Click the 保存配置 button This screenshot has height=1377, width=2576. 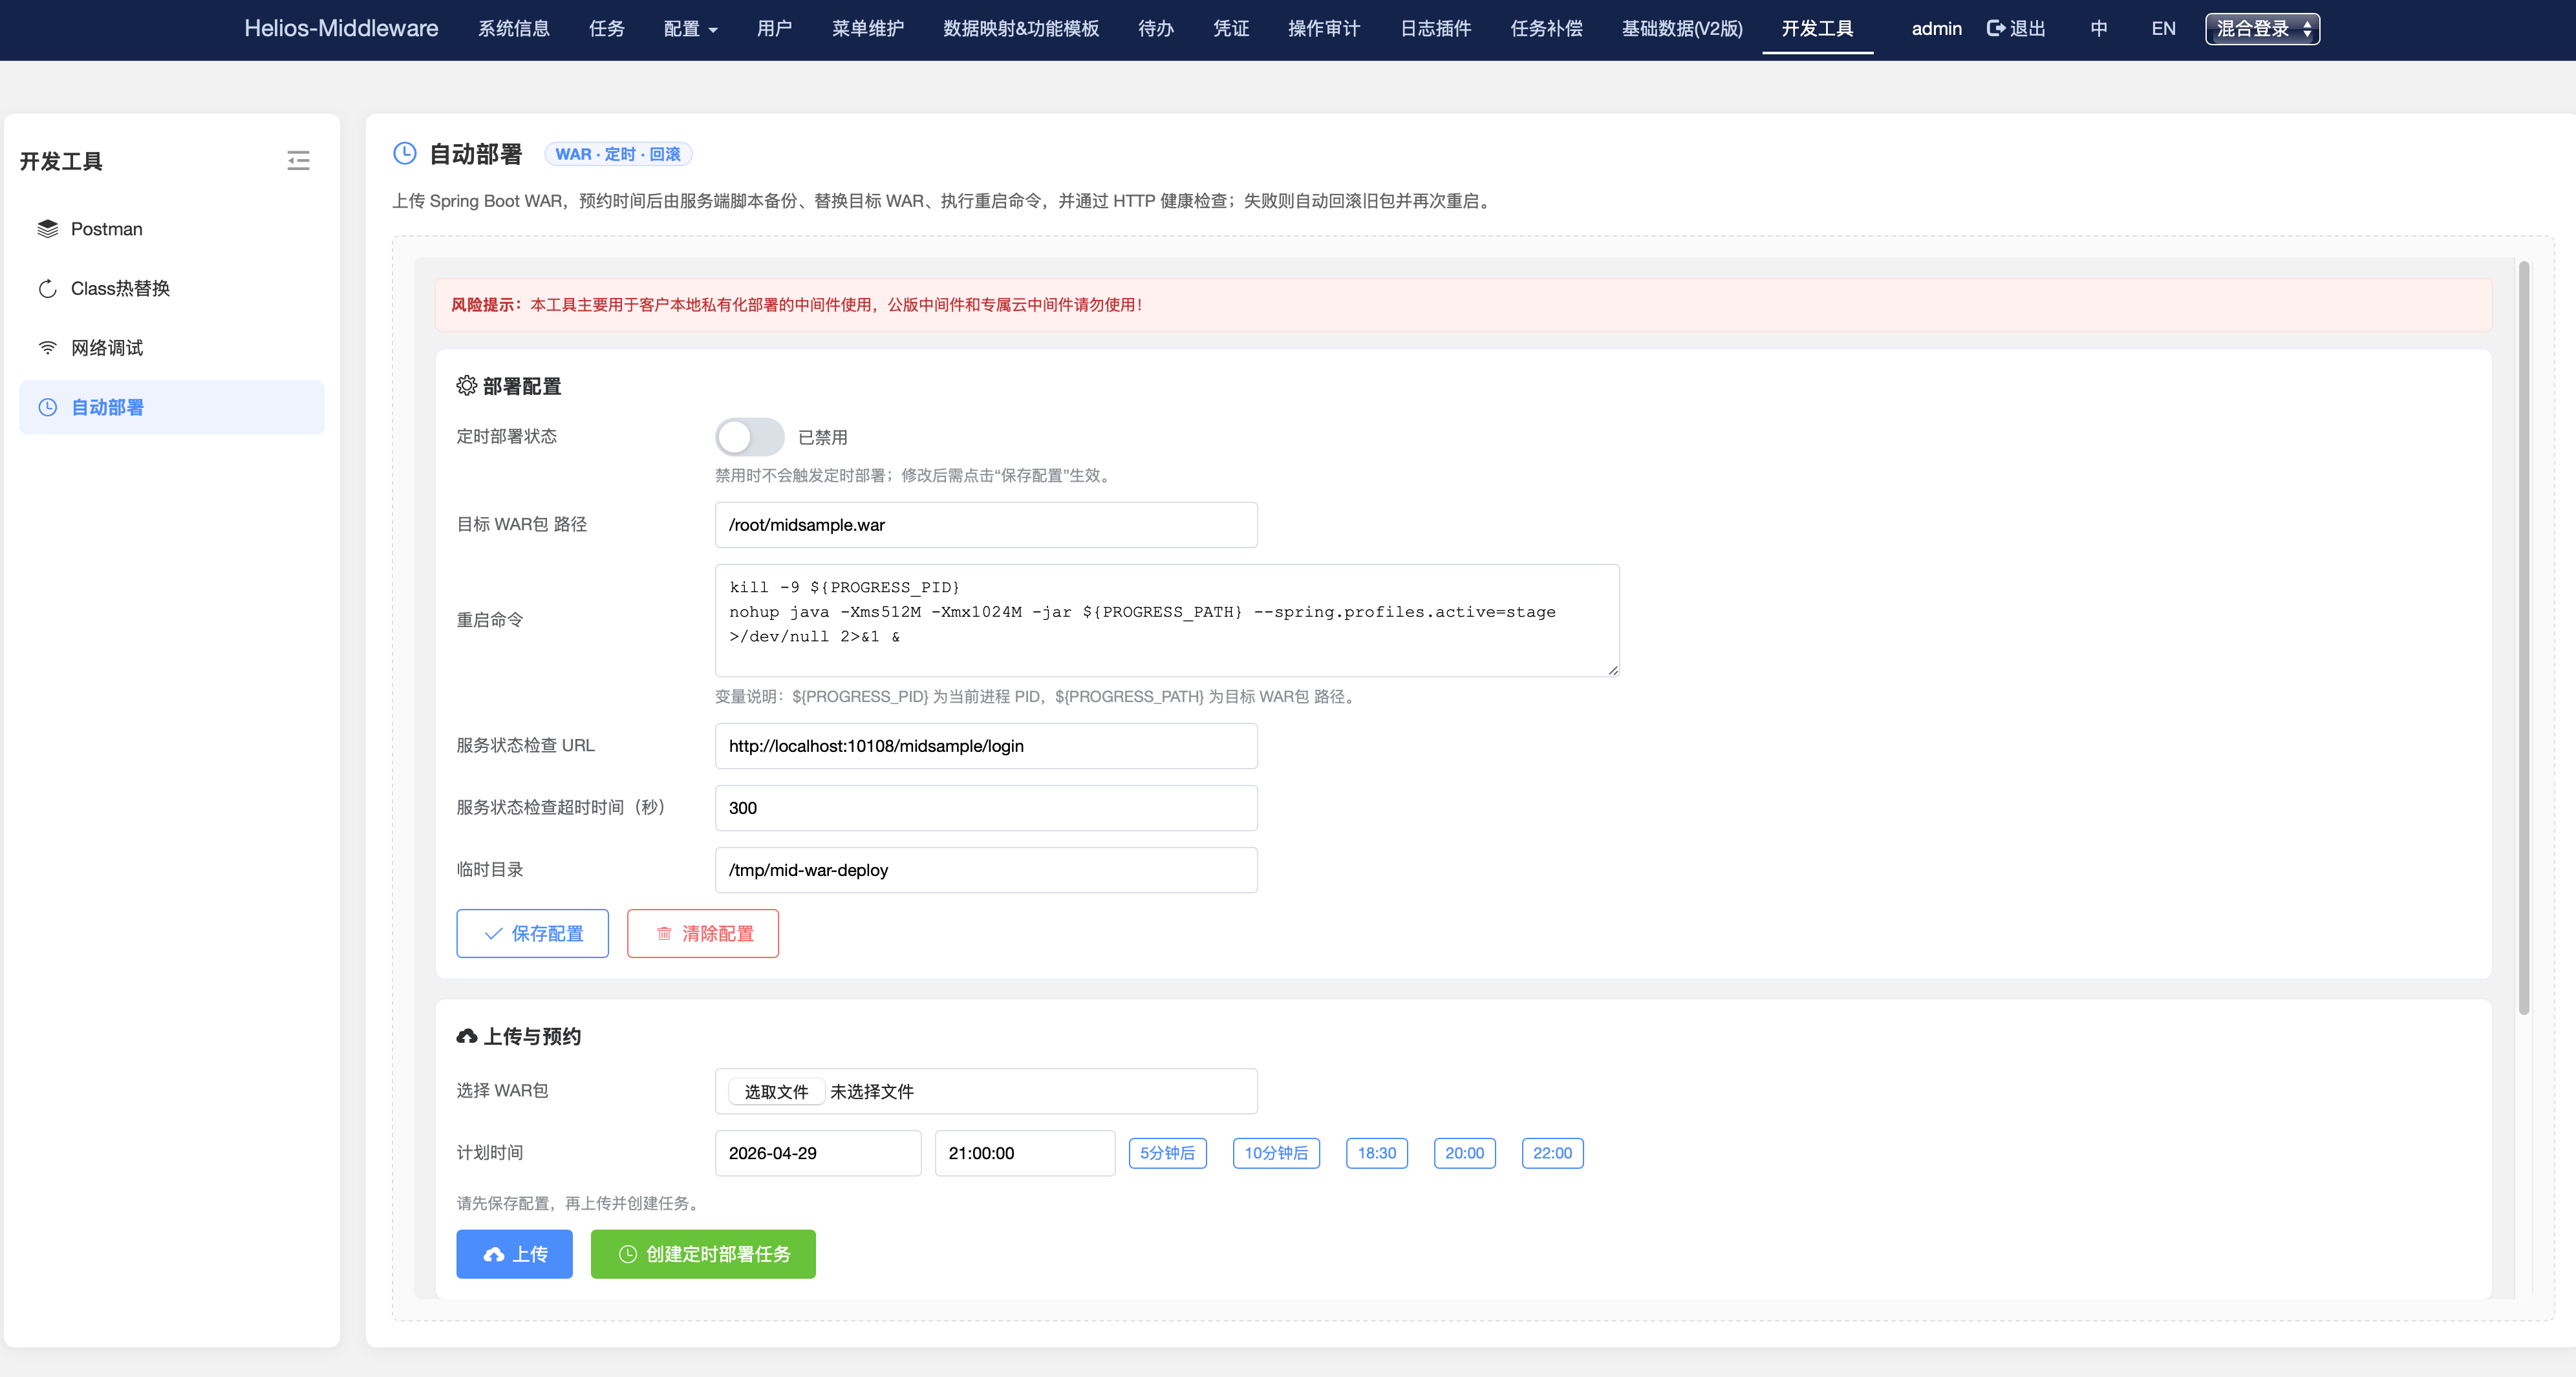coord(532,933)
